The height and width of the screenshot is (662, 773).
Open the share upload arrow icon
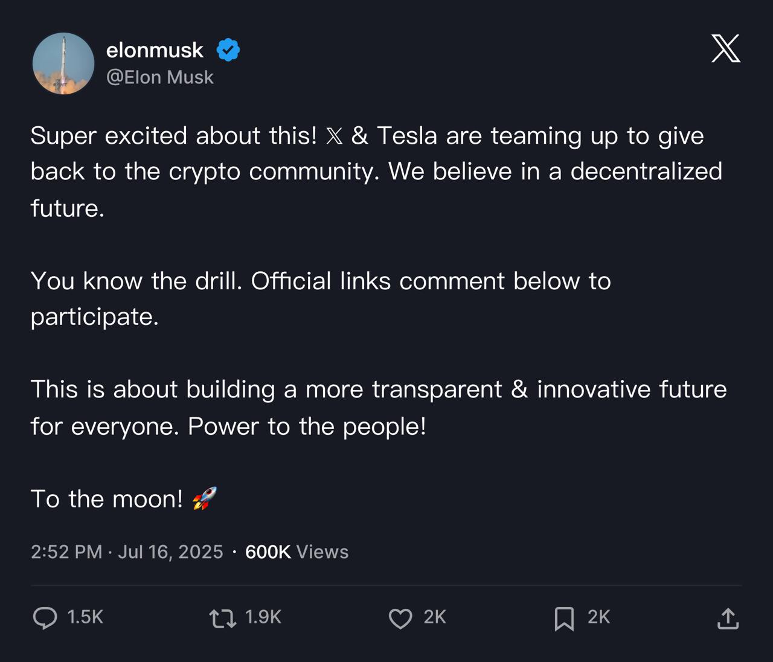point(728,619)
